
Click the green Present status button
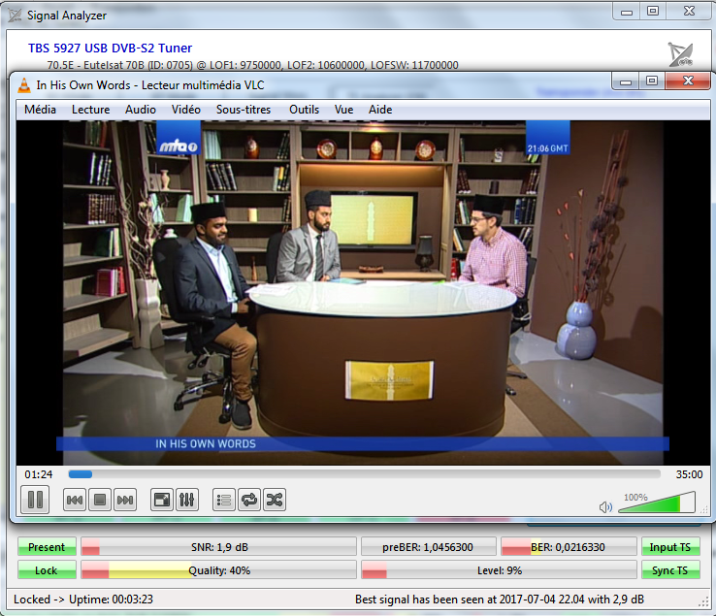pos(47,548)
